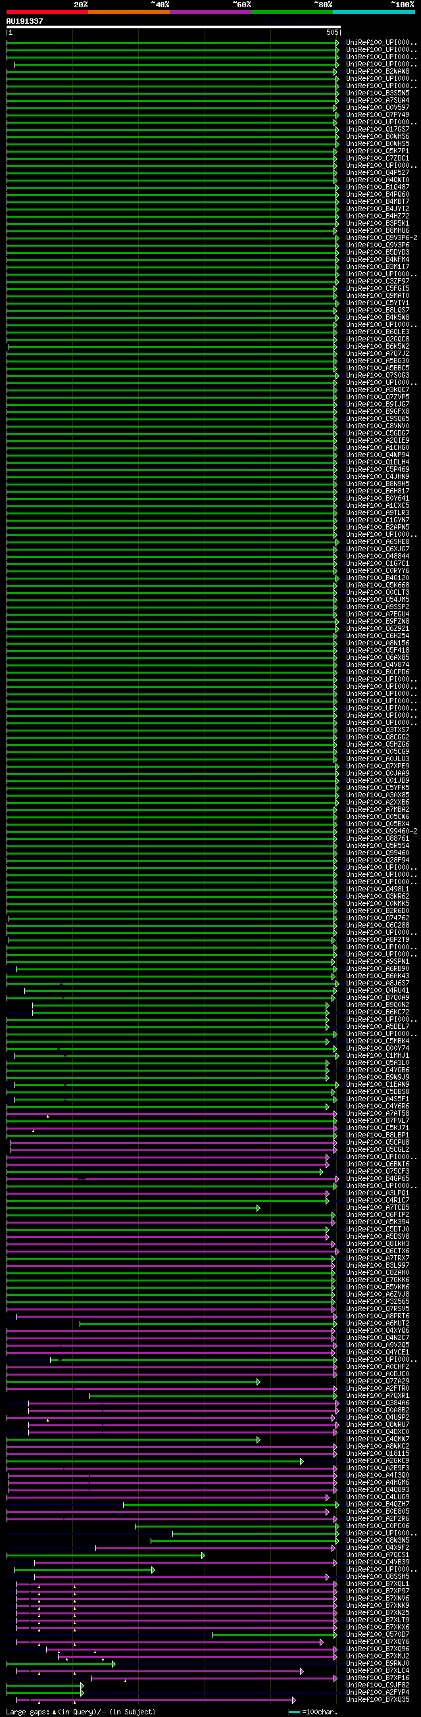
Task: Click the green alignment bar for UniRef100_Q4RU41
Action: point(180,991)
